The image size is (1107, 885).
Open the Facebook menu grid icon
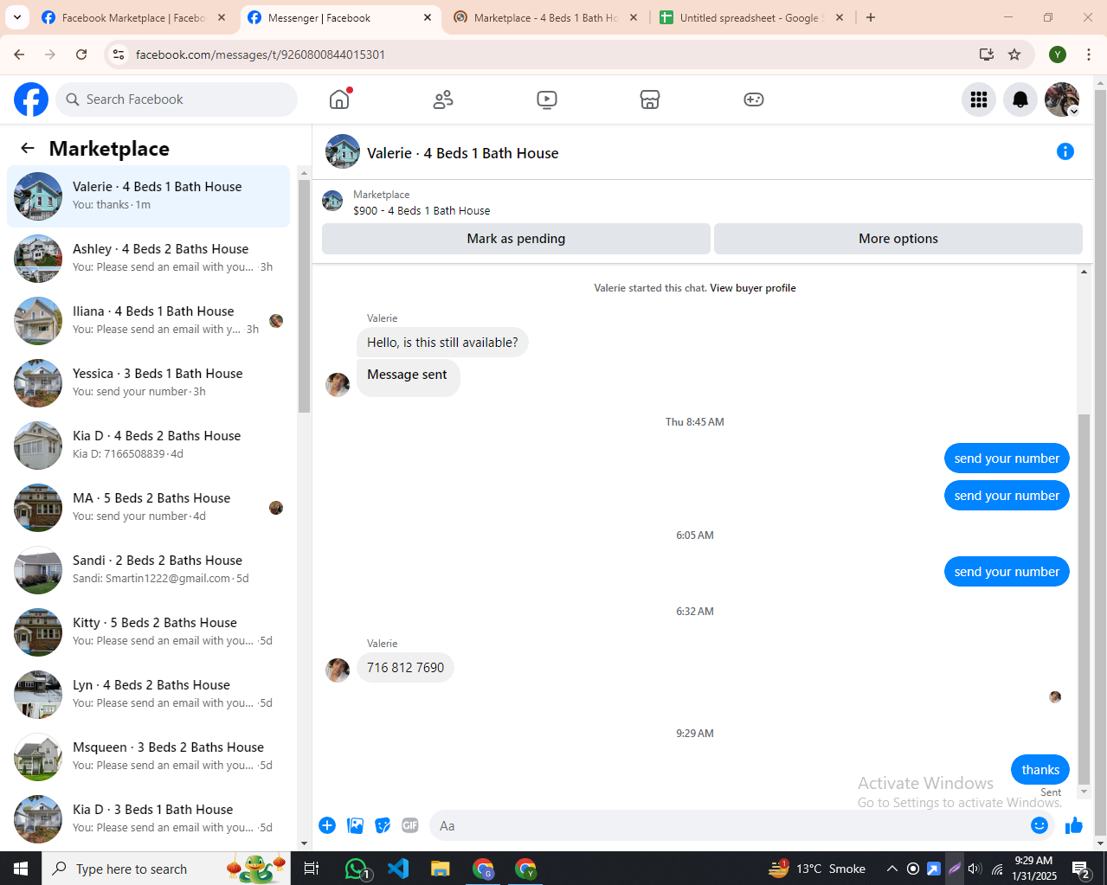[979, 99]
